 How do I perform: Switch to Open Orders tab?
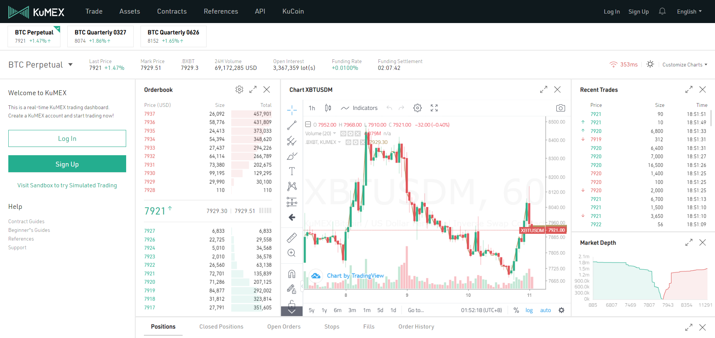point(284,327)
